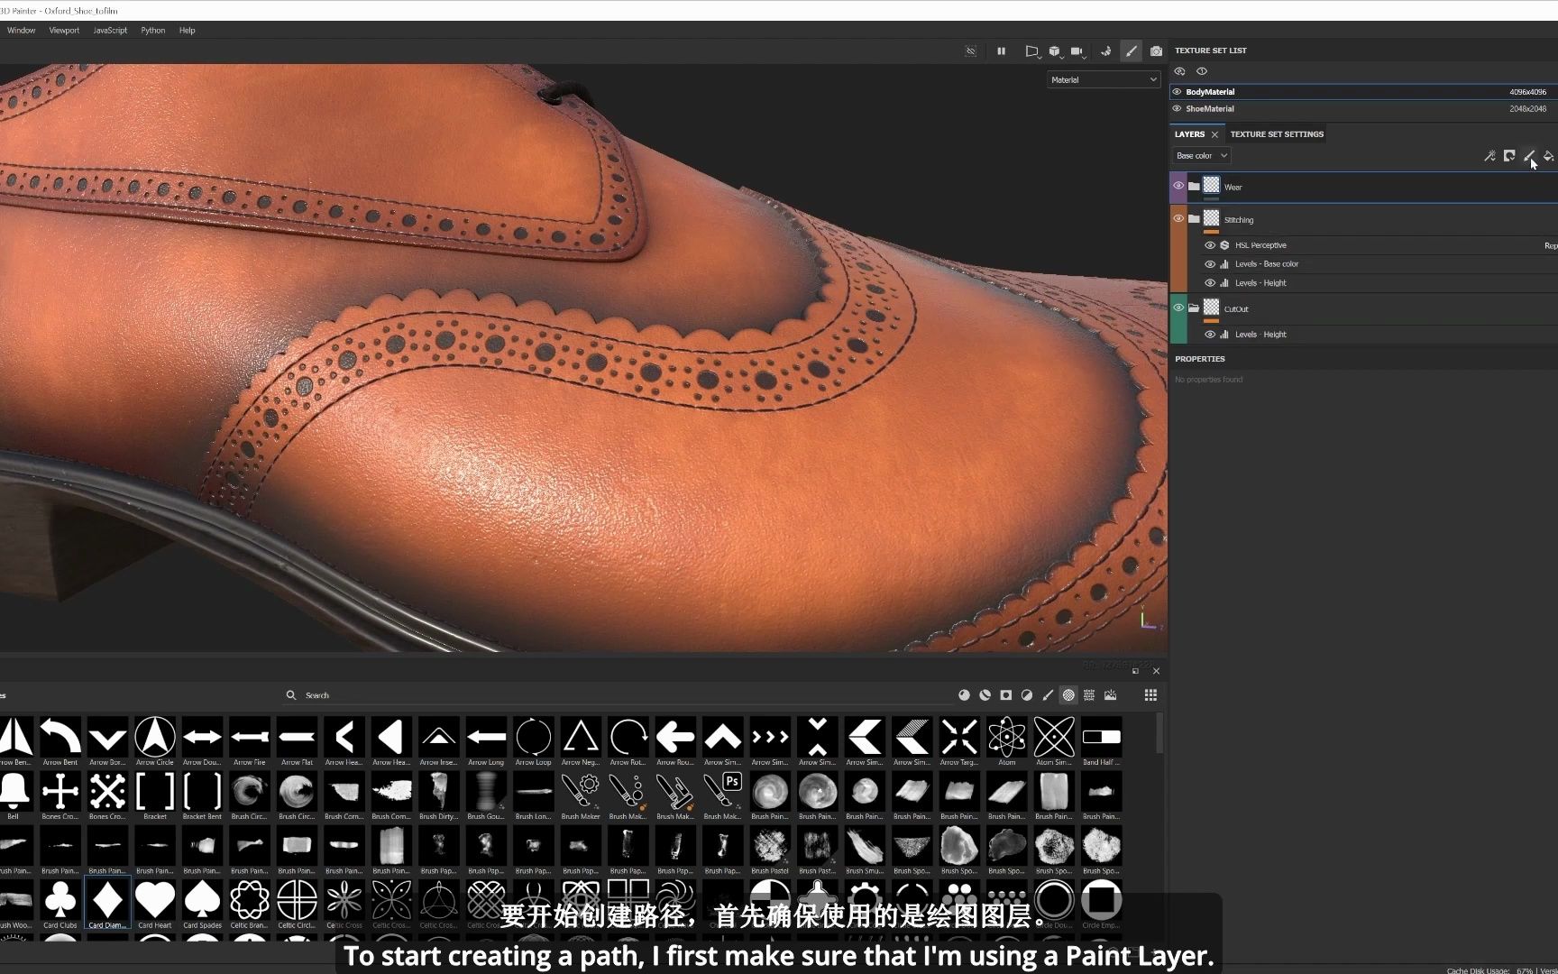Click the add effect magic wand icon

coord(1489,156)
